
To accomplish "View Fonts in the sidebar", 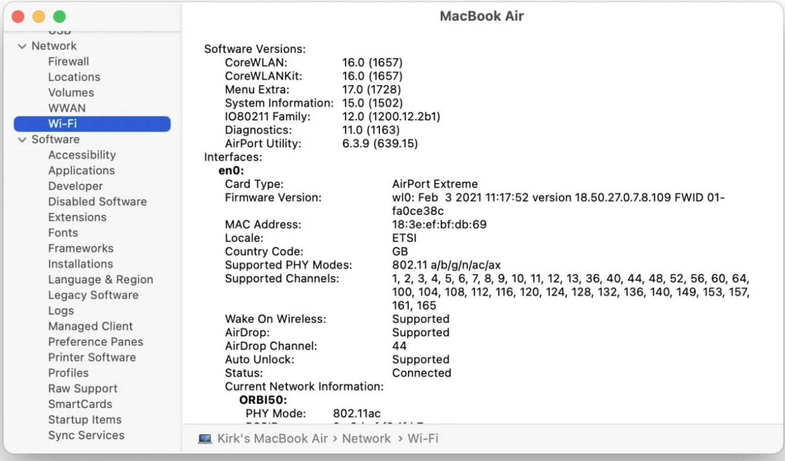I will coord(63,233).
